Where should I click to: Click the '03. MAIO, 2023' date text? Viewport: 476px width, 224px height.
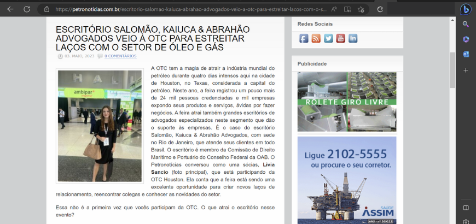pos(79,56)
